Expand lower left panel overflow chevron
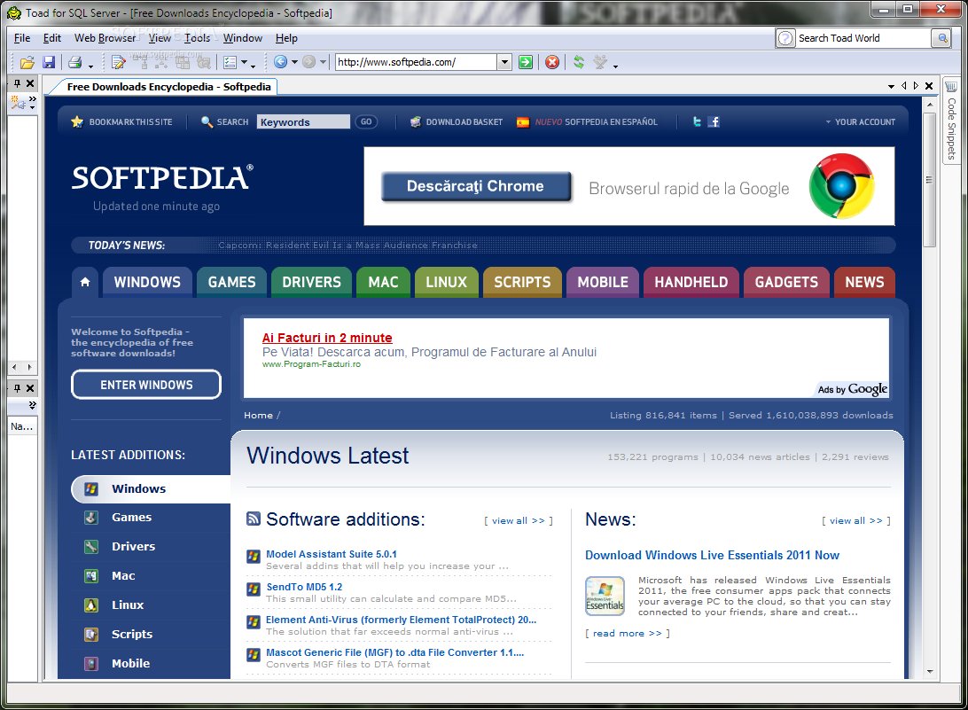 32,405
